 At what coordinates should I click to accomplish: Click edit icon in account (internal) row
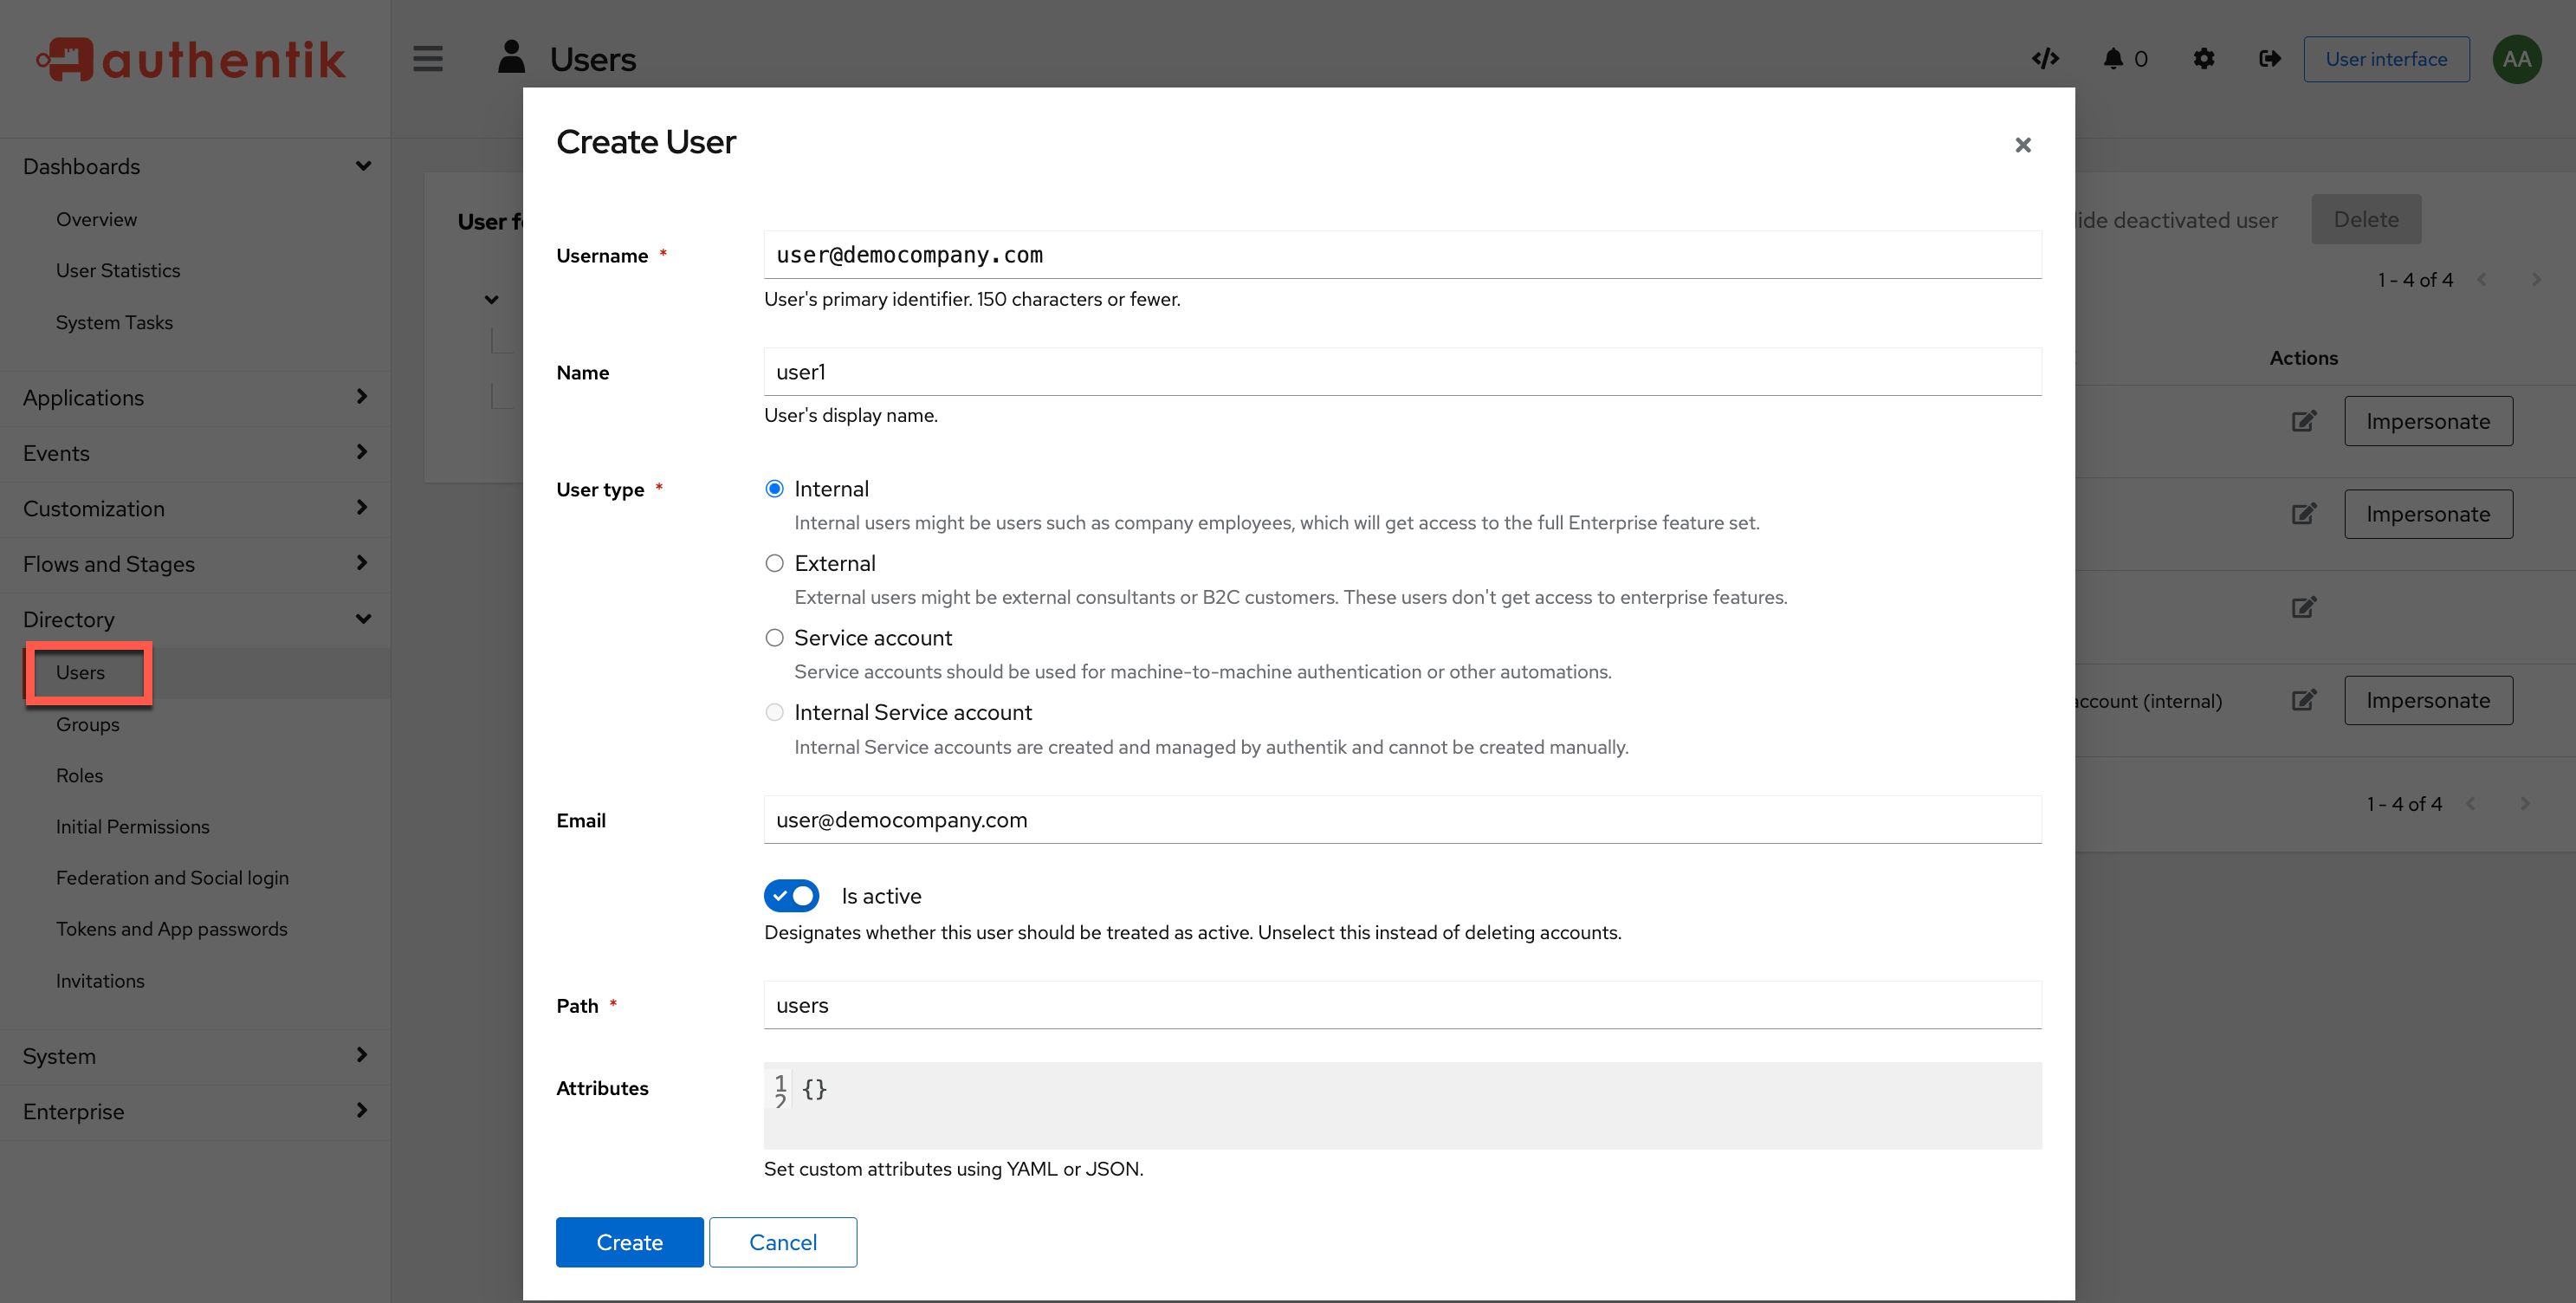point(2304,700)
